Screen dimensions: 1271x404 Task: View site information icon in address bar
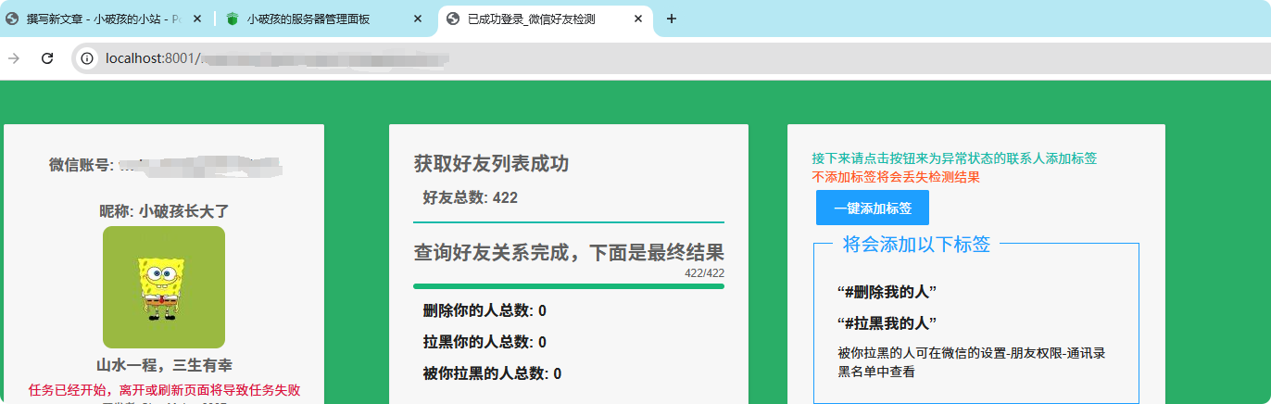click(87, 58)
